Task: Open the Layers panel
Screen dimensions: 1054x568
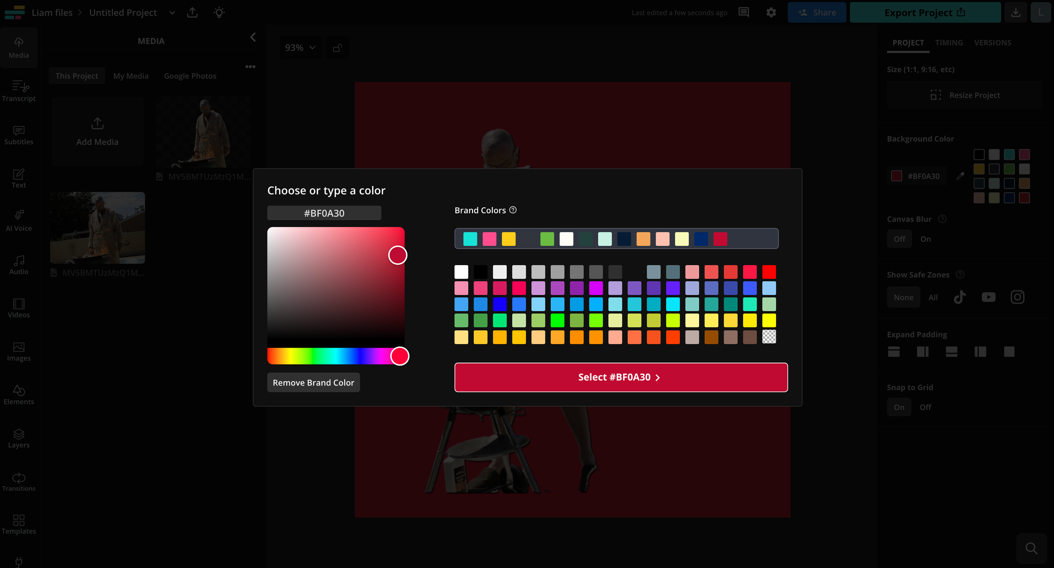Action: point(19,438)
